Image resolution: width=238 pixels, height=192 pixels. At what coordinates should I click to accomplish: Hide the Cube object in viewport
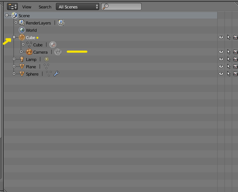point(221,37)
